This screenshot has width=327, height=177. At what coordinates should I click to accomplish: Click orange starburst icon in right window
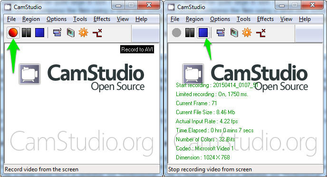[247, 33]
